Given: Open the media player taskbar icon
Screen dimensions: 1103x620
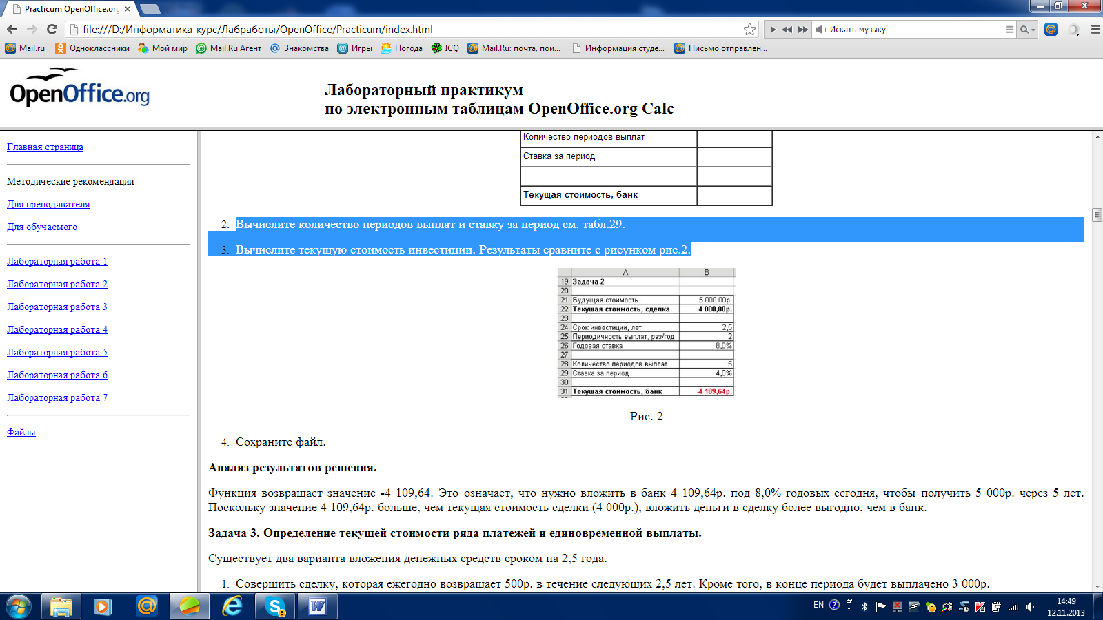Looking at the screenshot, I should click(103, 606).
